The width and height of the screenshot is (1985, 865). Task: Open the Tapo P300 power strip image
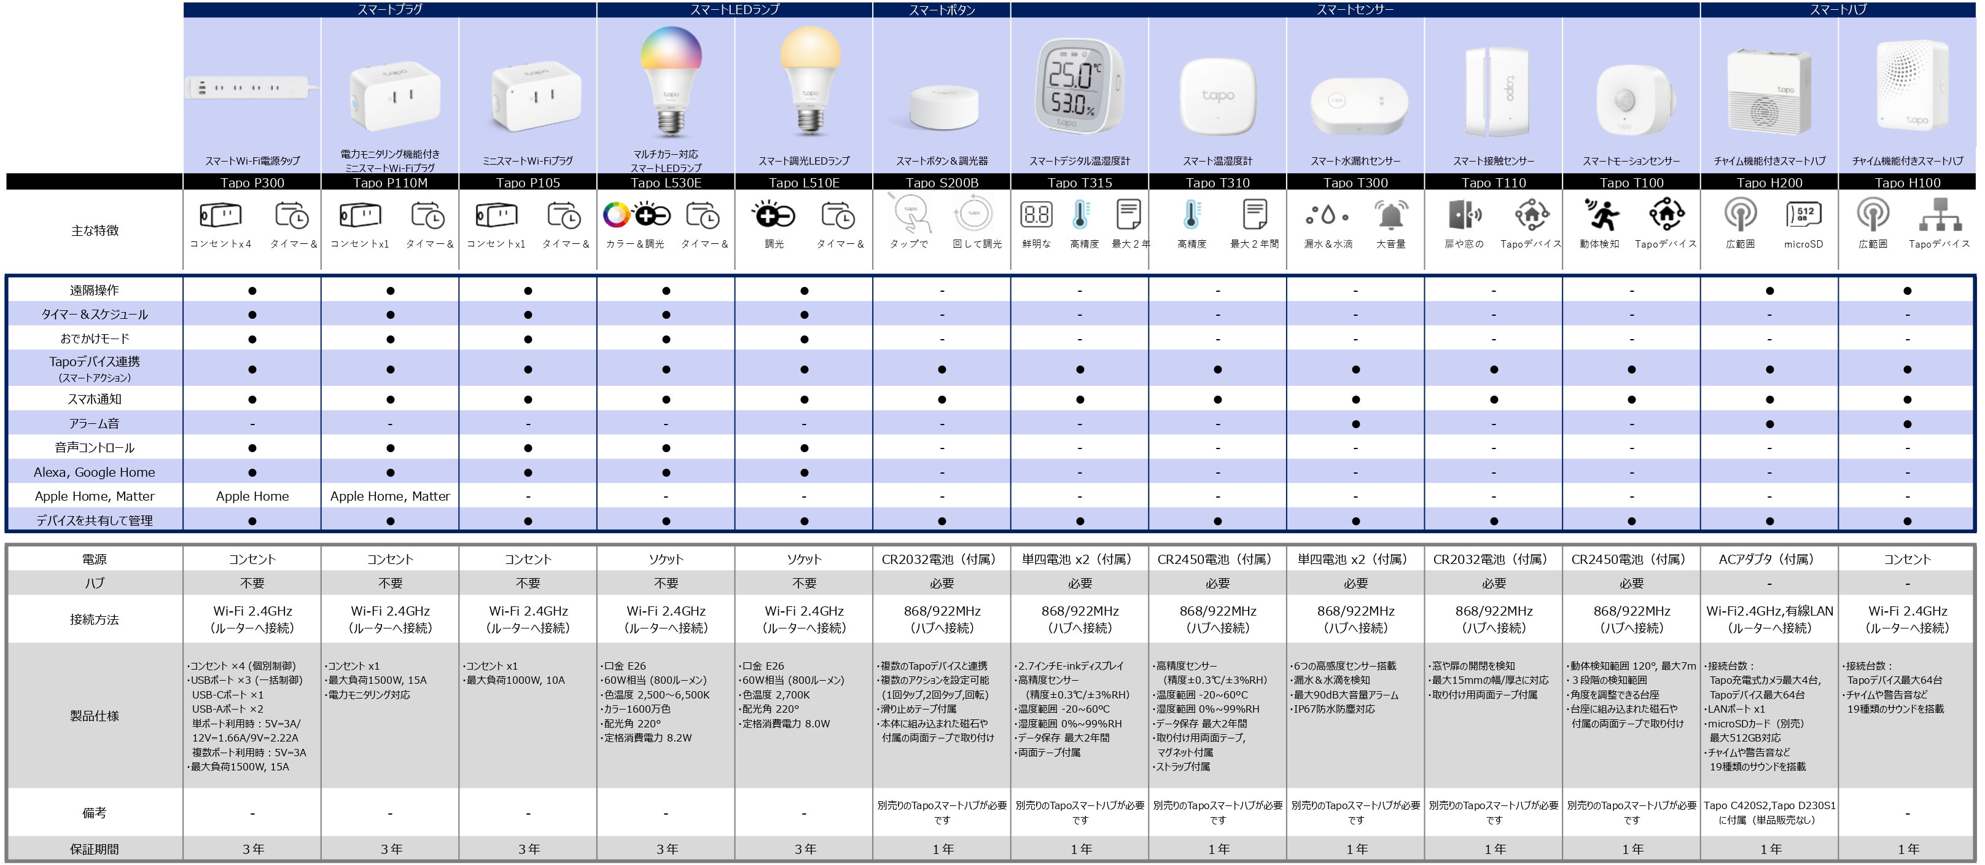(x=251, y=88)
